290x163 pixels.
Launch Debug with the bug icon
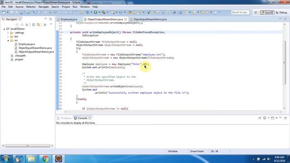pyautogui.click(x=87, y=12)
